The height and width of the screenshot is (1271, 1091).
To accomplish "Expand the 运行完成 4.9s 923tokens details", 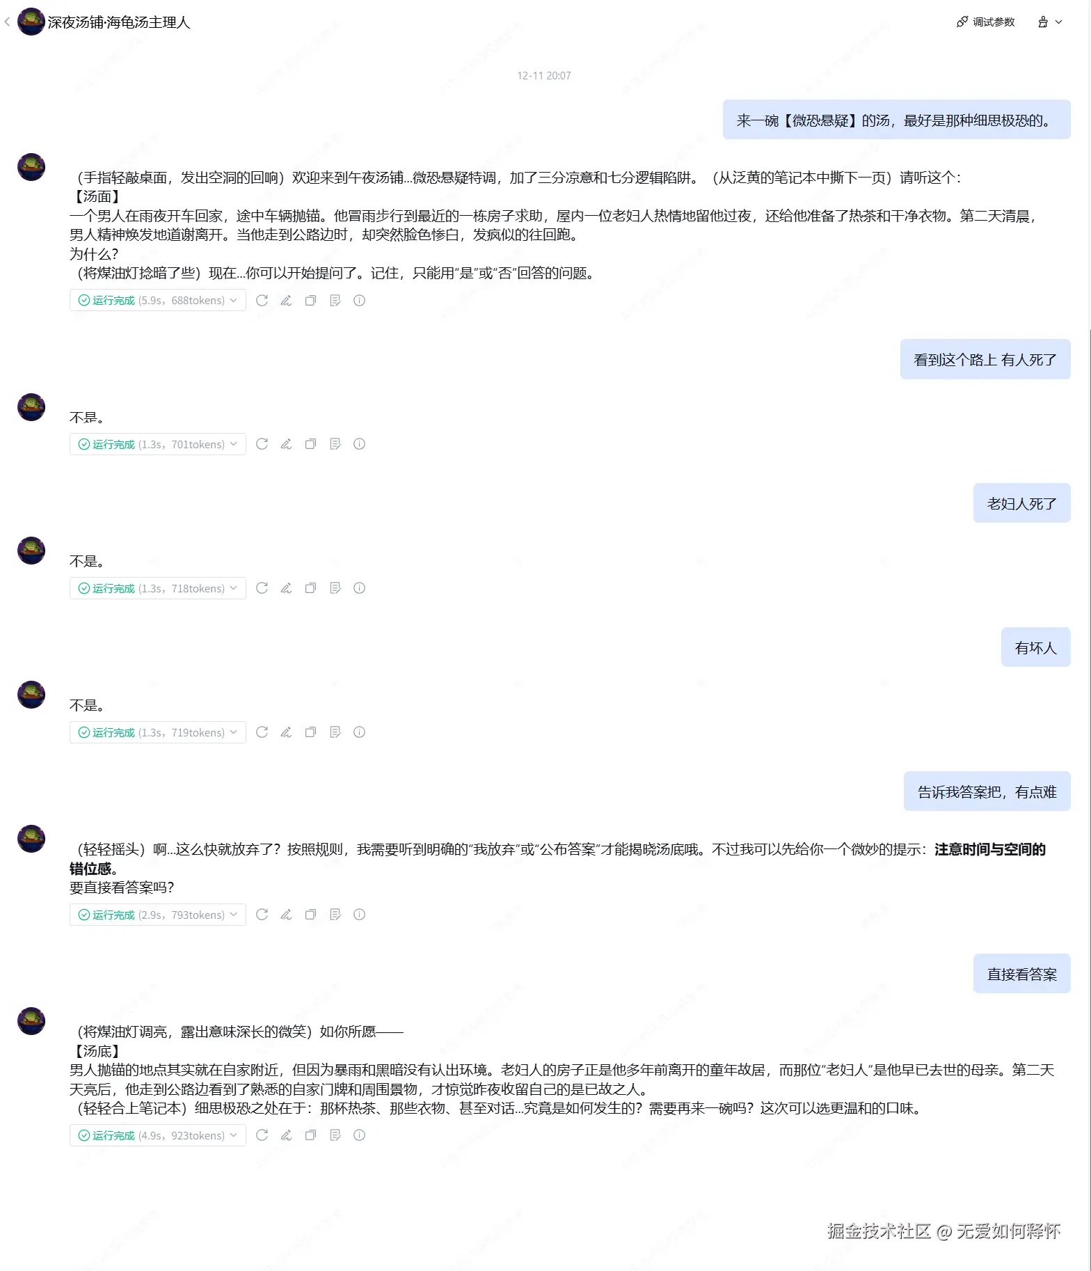I will pyautogui.click(x=158, y=1135).
